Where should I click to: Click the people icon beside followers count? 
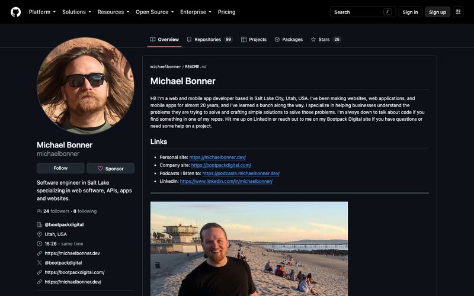click(39, 211)
